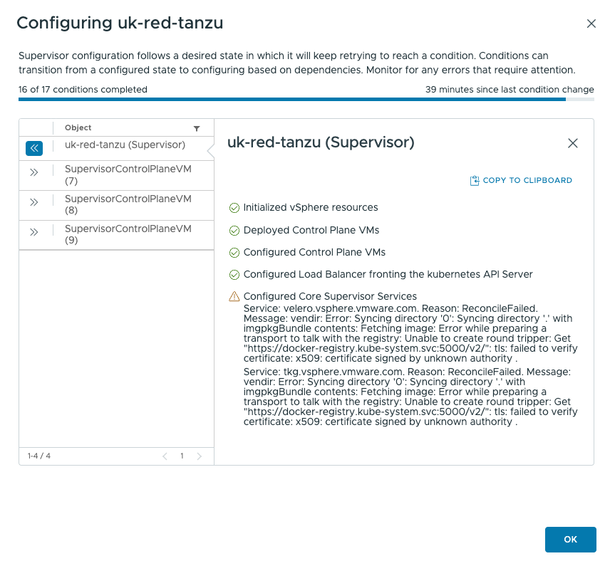Image resolution: width=610 pixels, height=566 pixels.
Task: Click checkmark next to Deployed Control Plane VMs
Action: pos(233,230)
